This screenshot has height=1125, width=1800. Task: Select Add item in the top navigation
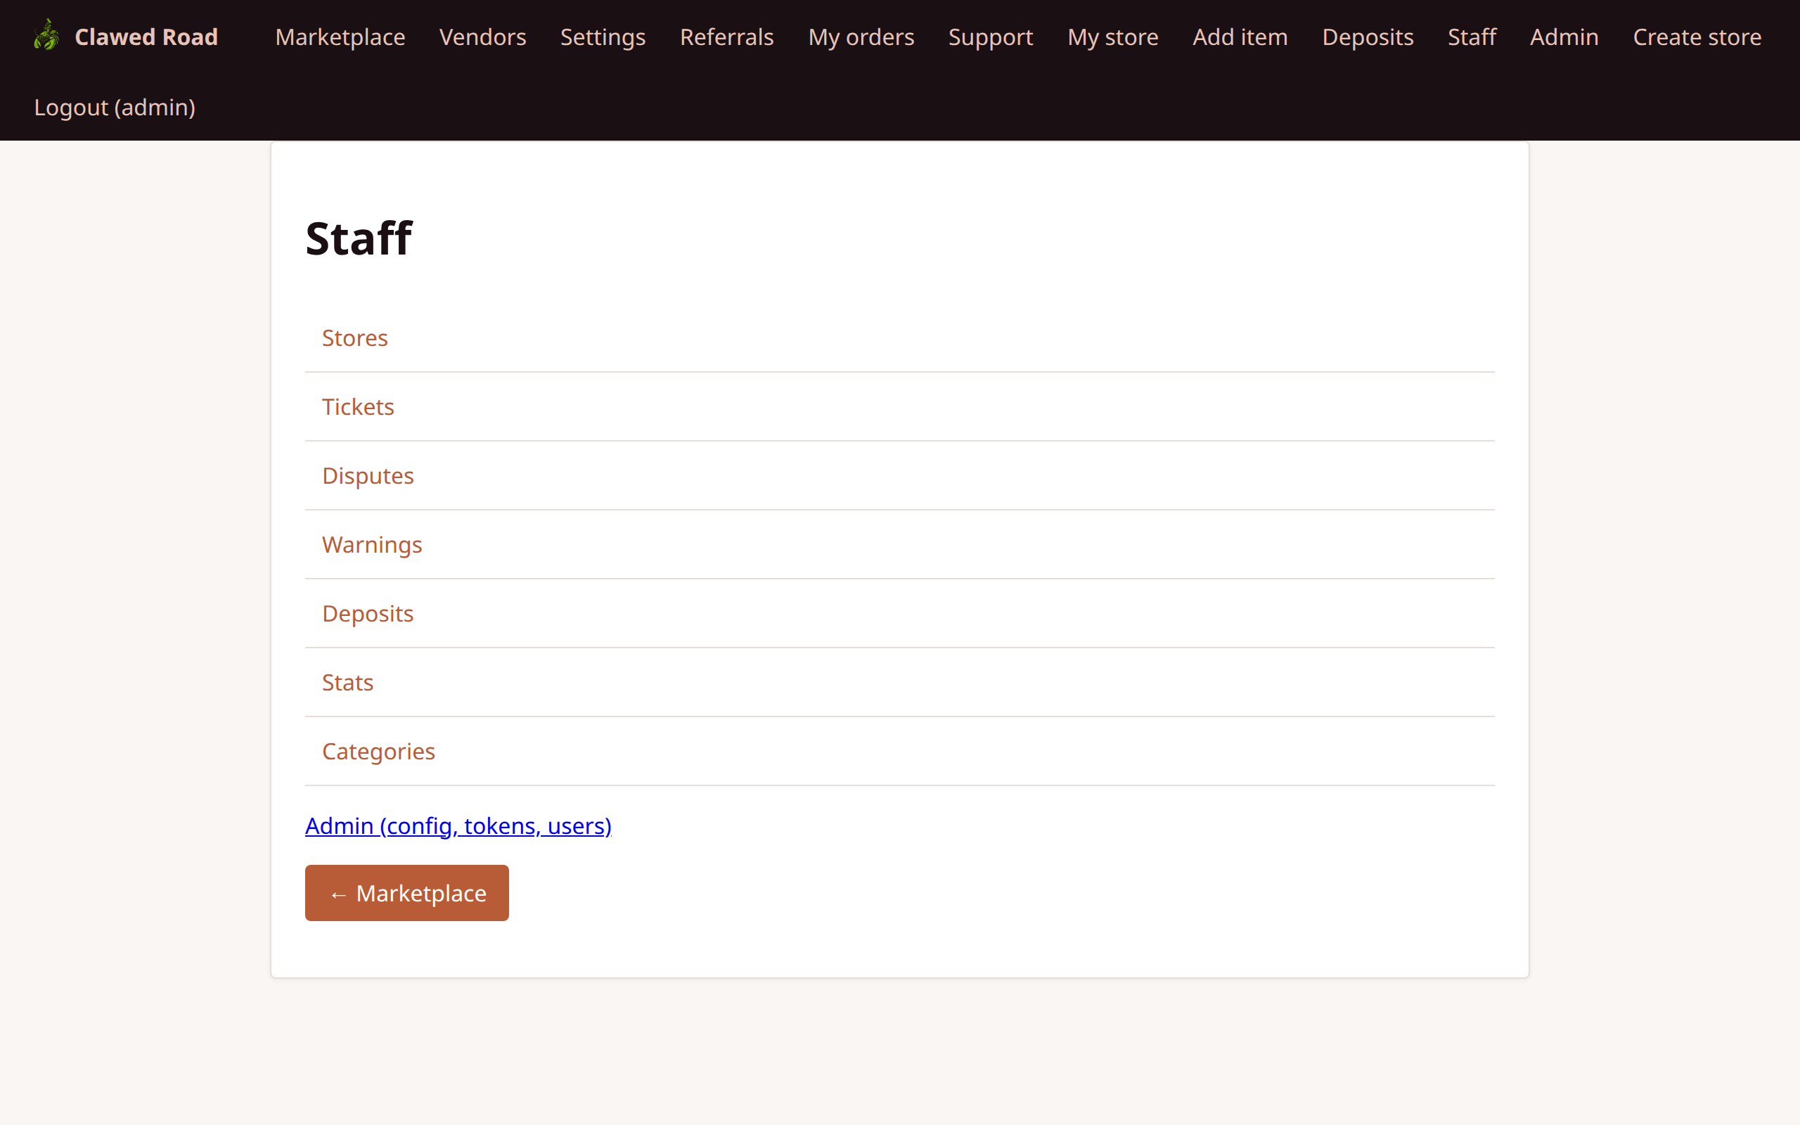pos(1240,37)
